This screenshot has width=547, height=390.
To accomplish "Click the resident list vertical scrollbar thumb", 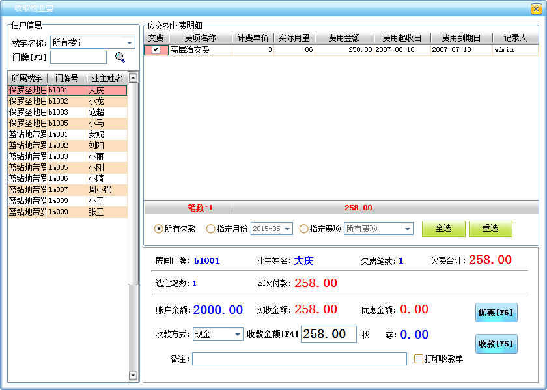I will pyautogui.click(x=133, y=184).
